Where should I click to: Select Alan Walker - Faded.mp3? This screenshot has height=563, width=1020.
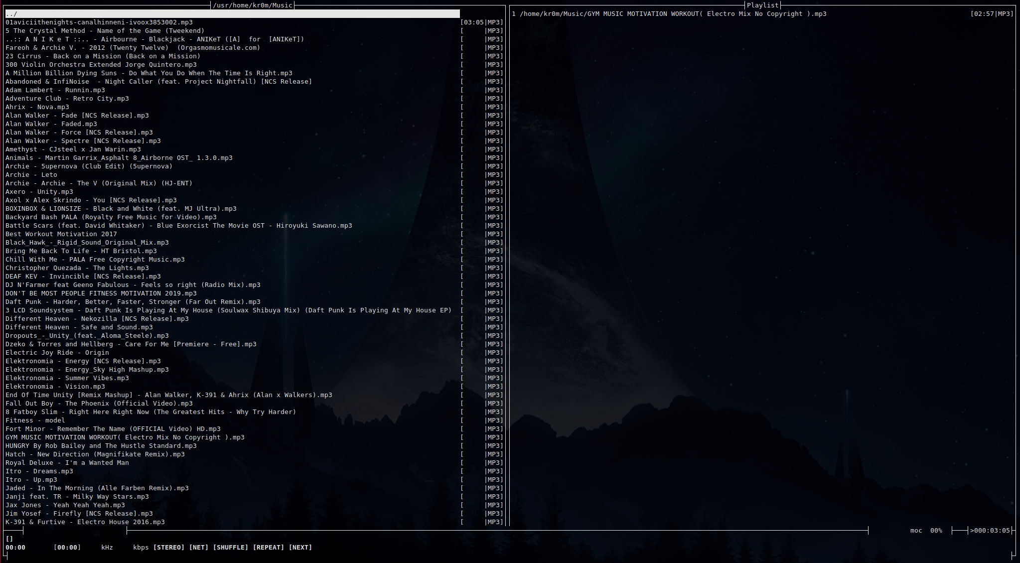tap(51, 124)
